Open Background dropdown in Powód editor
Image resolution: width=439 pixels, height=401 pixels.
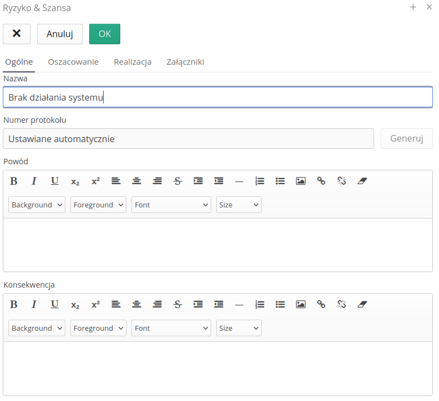(x=37, y=205)
